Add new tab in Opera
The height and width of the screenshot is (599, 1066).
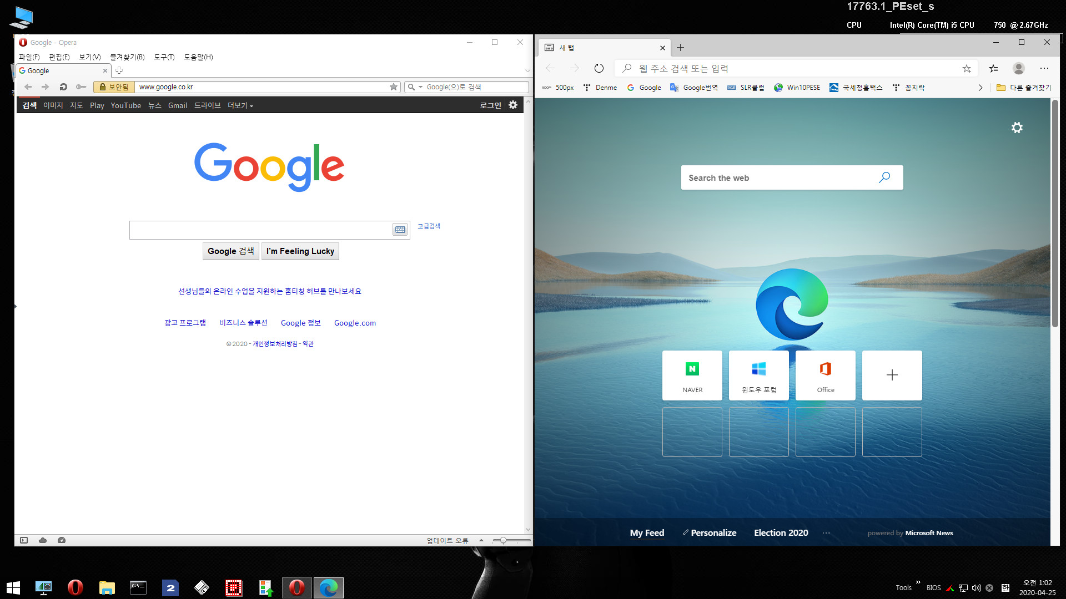click(119, 70)
